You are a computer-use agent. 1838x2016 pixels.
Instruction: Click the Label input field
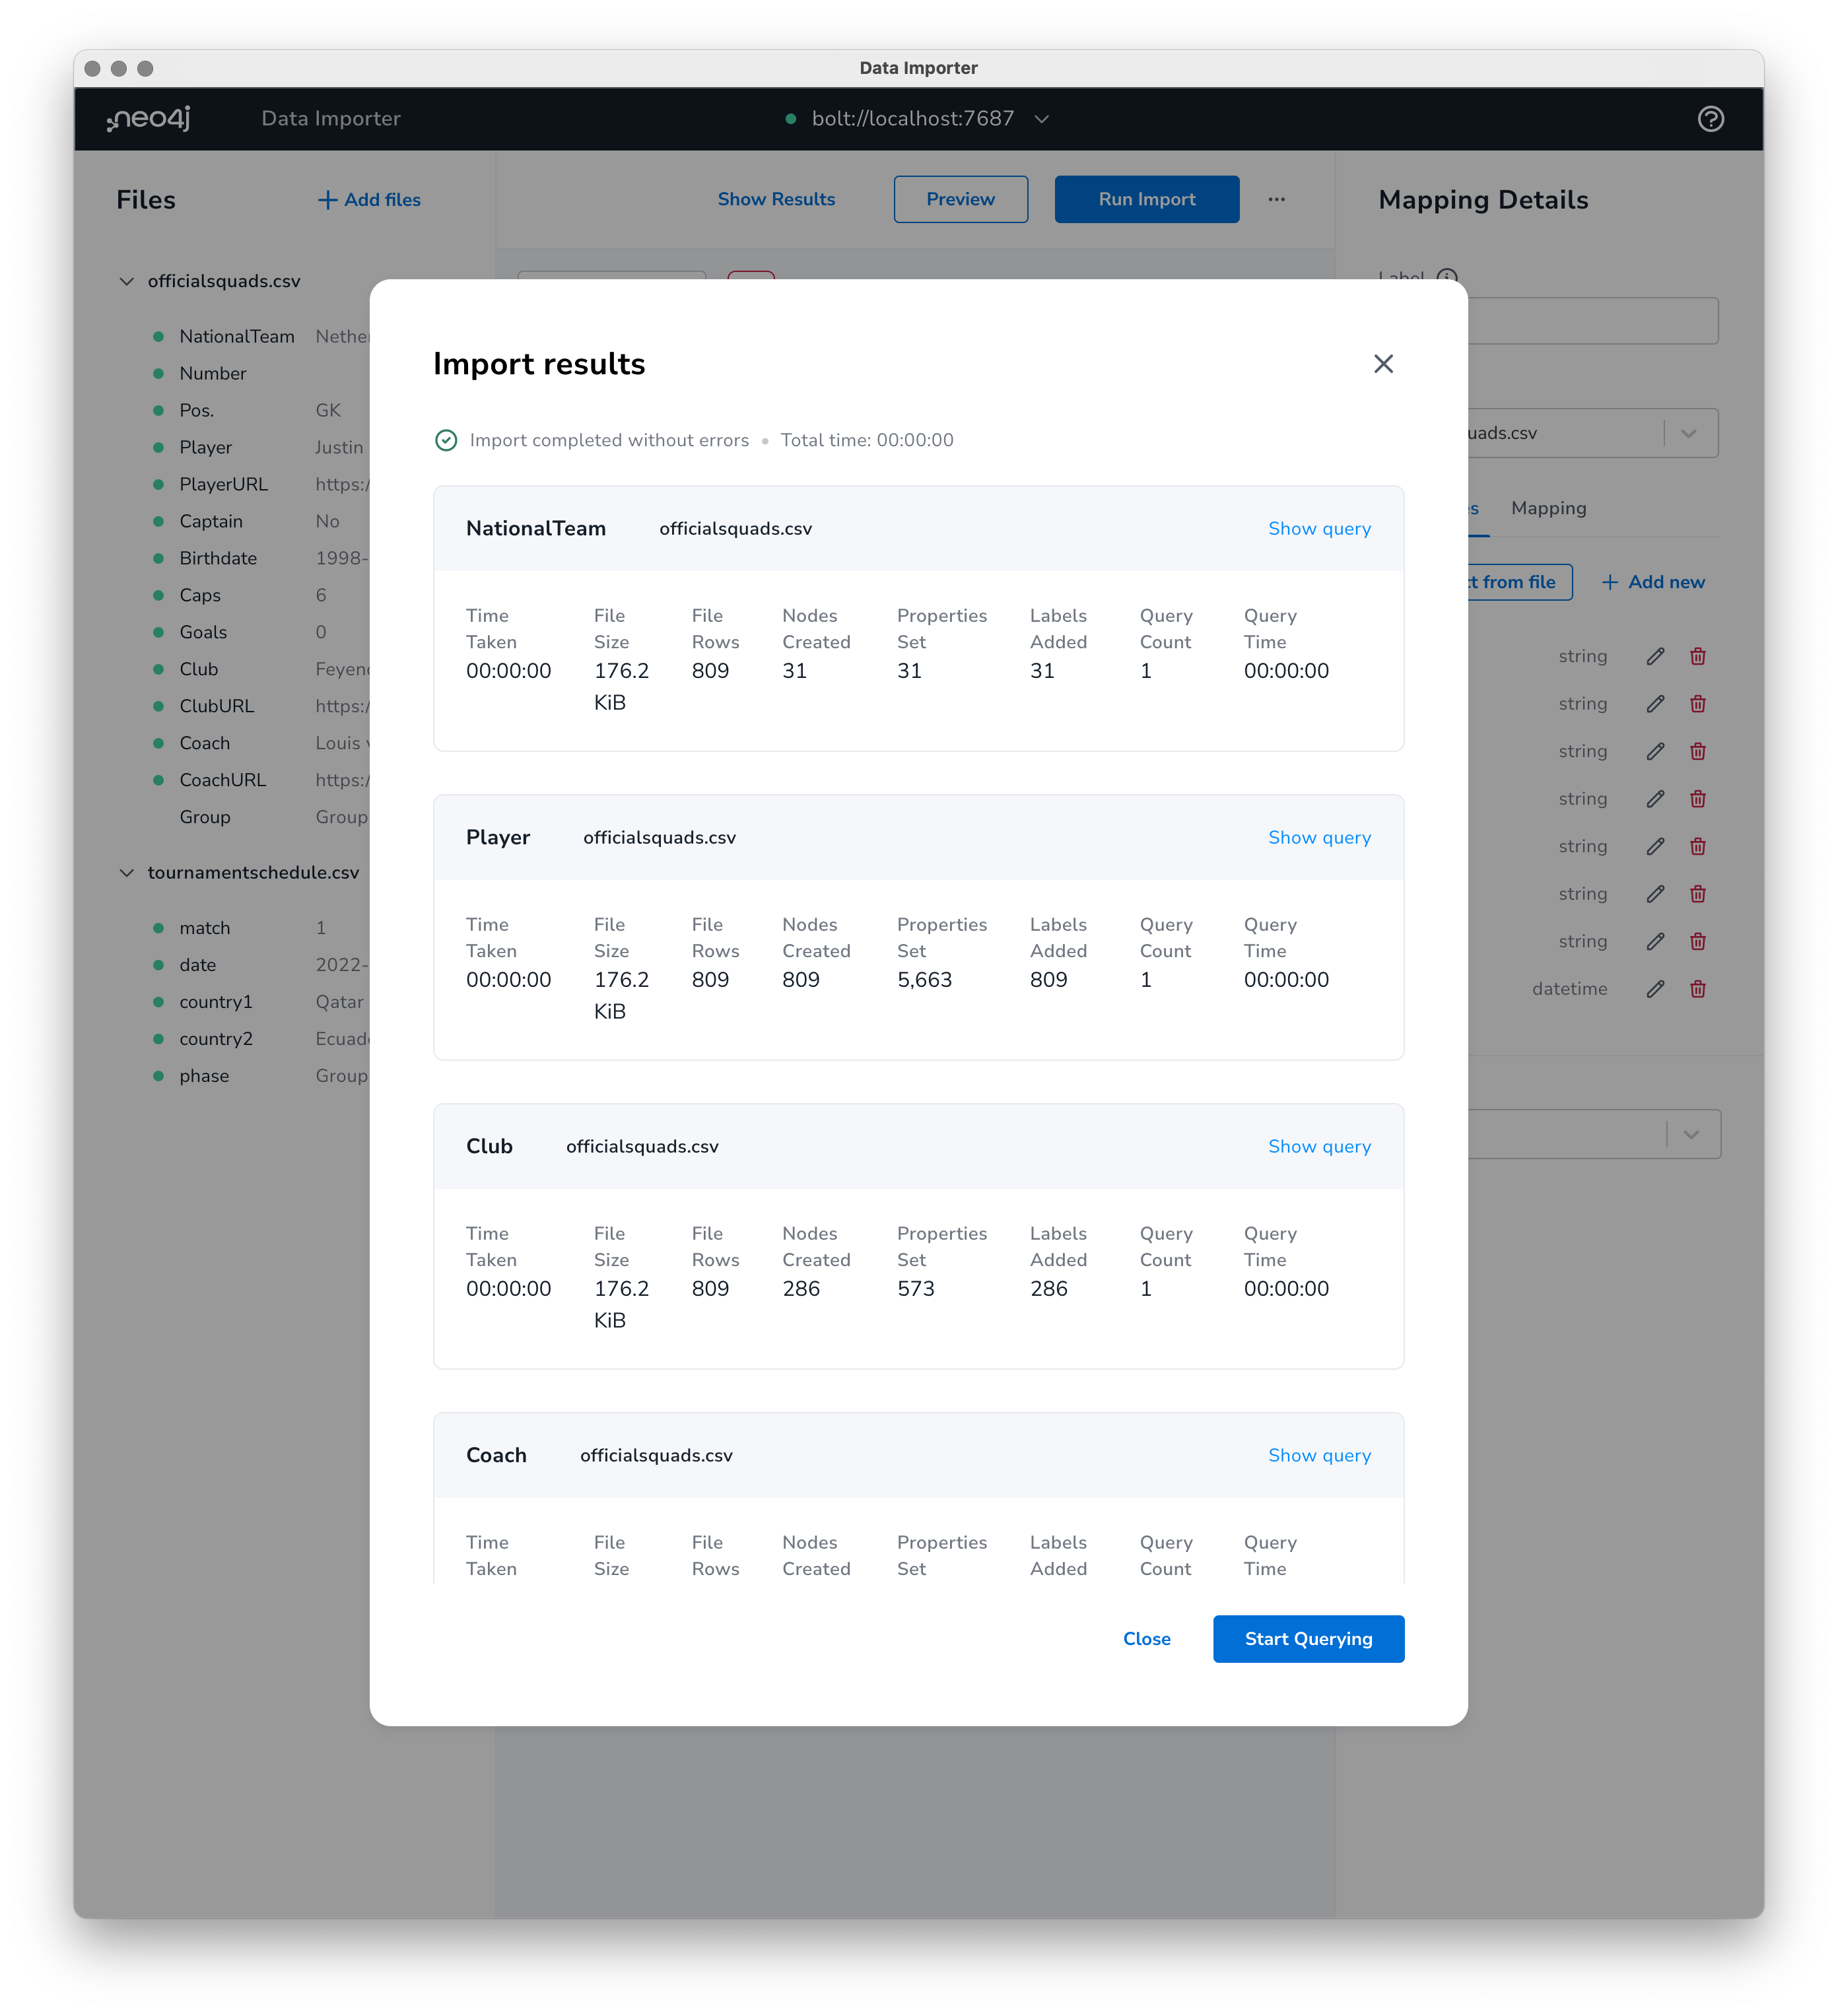tap(1593, 321)
